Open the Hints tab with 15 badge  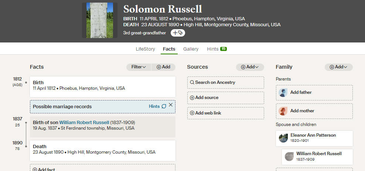click(x=217, y=49)
